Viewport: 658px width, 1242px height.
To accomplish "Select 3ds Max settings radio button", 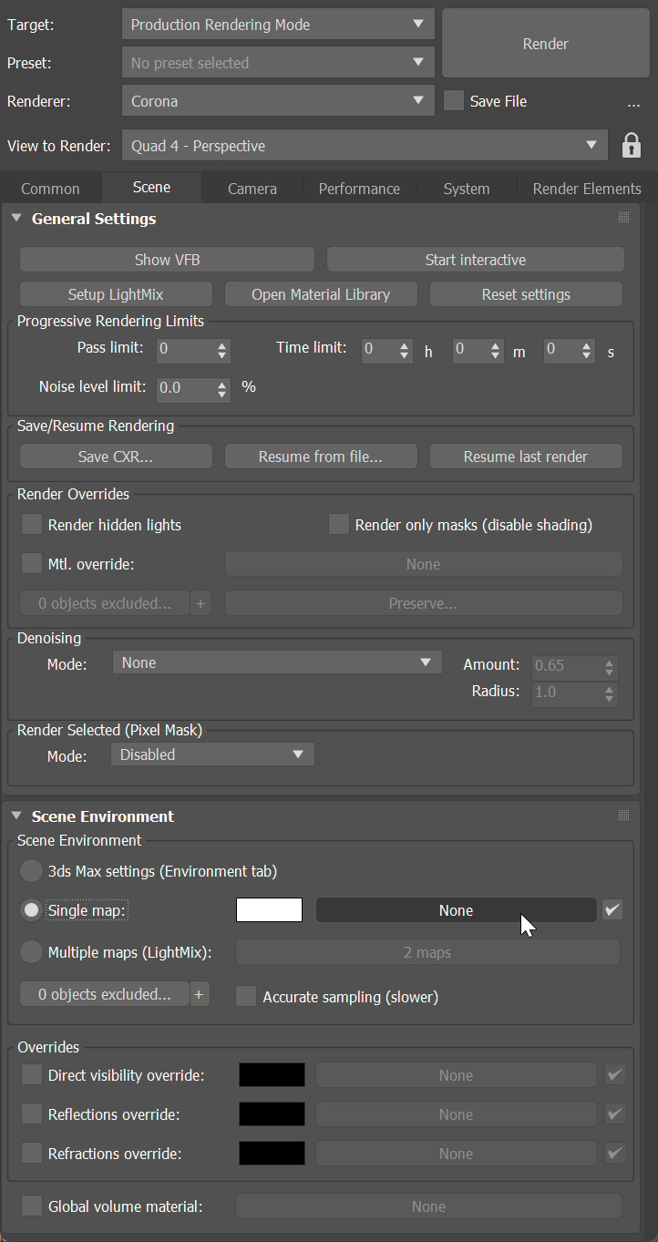I will (x=32, y=871).
